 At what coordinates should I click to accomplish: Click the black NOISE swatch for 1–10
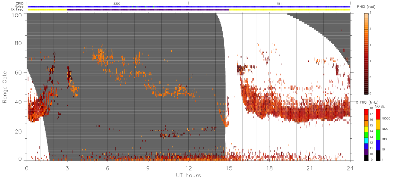[x=378, y=155]
